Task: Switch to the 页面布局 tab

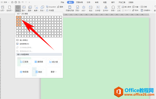Action: click(79, 2)
